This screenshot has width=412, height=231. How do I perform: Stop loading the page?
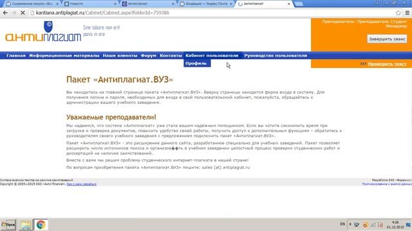click(23, 13)
